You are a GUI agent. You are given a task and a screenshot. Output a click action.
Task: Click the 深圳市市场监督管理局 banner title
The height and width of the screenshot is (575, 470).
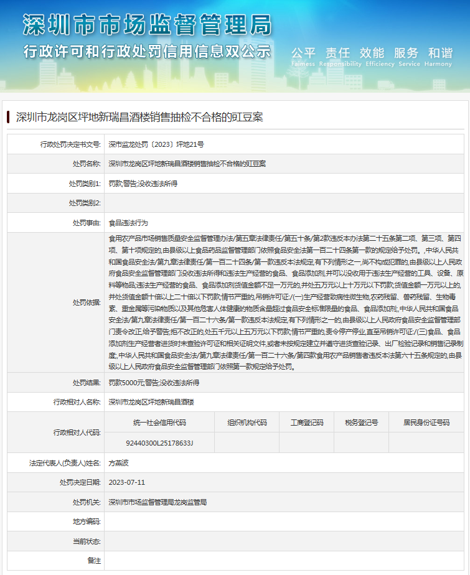pos(147,25)
